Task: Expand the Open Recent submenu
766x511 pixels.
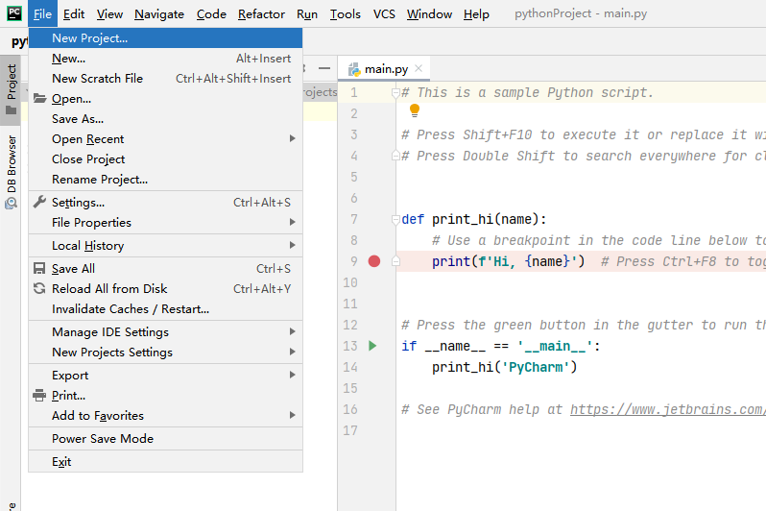Action: coord(166,139)
